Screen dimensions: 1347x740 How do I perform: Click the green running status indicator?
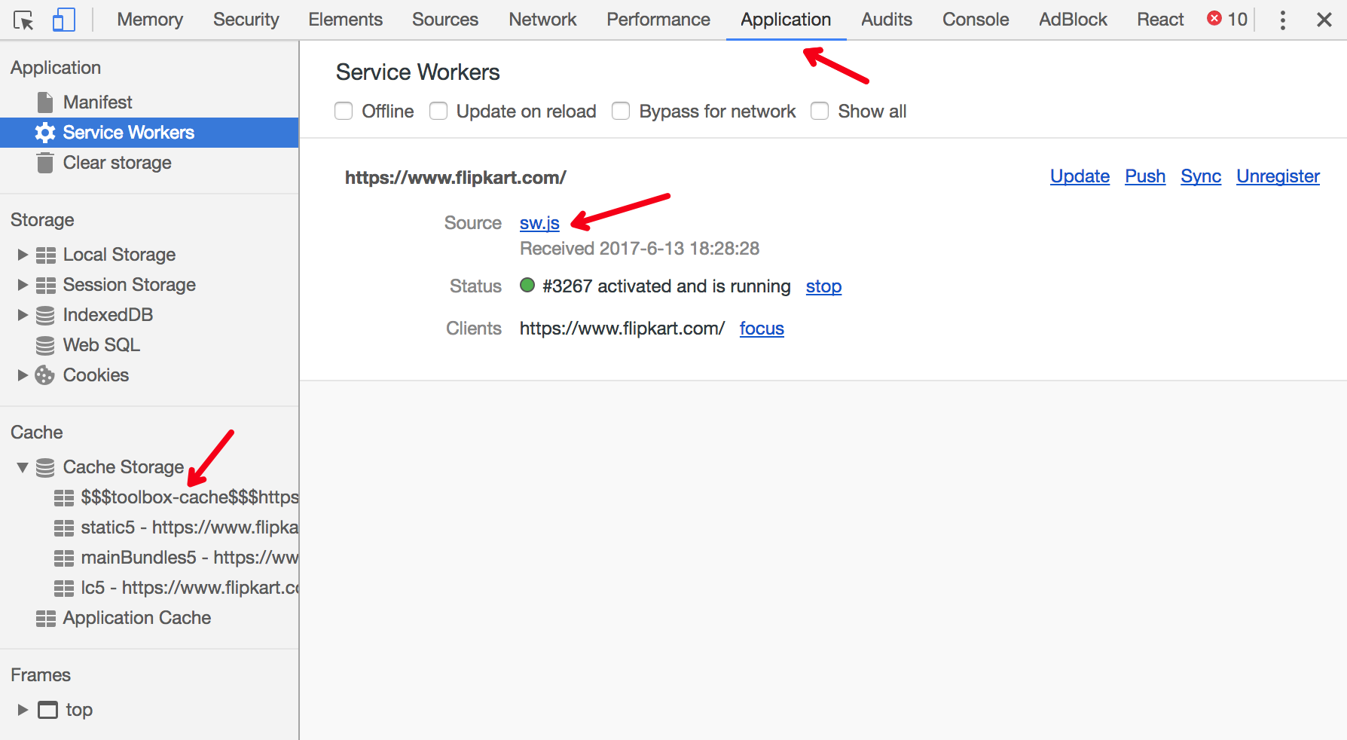point(527,285)
